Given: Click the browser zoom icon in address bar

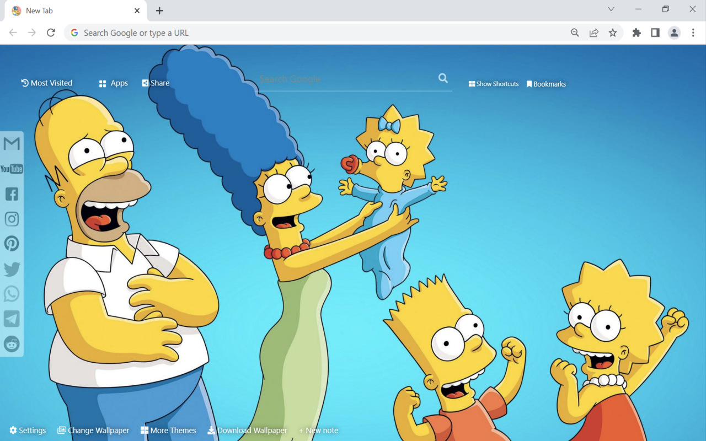Looking at the screenshot, I should (575, 33).
